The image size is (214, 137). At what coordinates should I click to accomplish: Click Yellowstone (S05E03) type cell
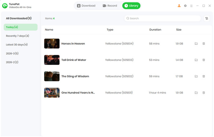tap(119, 60)
